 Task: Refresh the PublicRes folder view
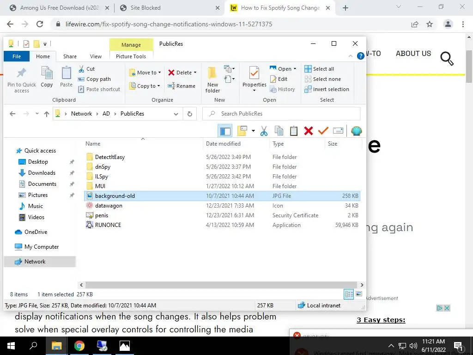pos(190,114)
